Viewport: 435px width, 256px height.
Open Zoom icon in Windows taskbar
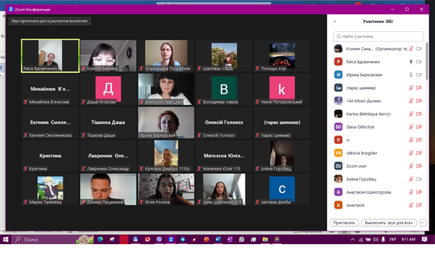171,239
